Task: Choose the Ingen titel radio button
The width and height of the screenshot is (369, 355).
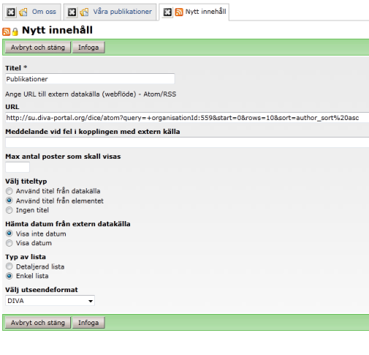Action: click(x=9, y=210)
